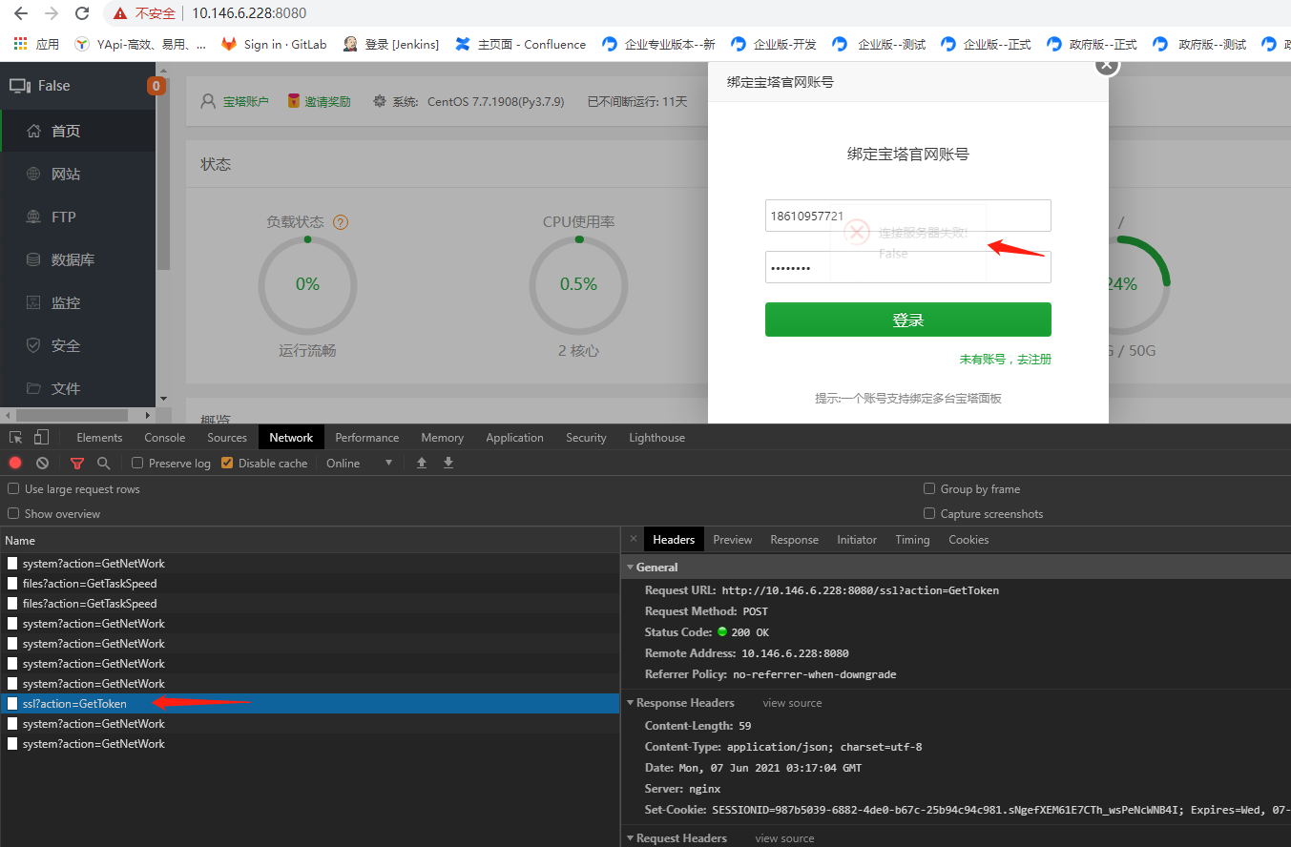1291x847 pixels.
Task: Open the Online throttling dropdown
Action: tap(360, 463)
